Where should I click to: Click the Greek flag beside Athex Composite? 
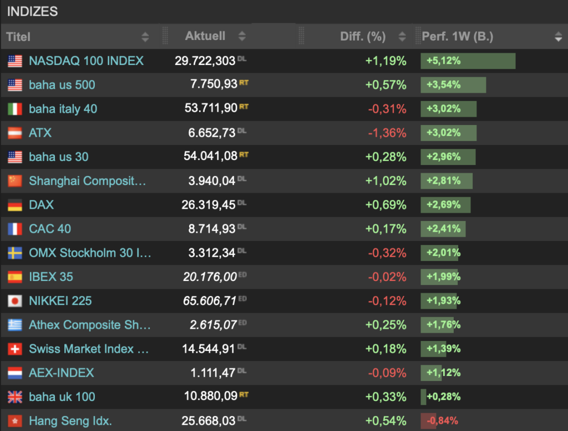[x=15, y=325]
